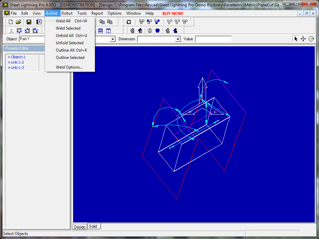Click the wireframe unfolded pattern icon
This screenshot has height=239, width=319.
click(150, 31)
